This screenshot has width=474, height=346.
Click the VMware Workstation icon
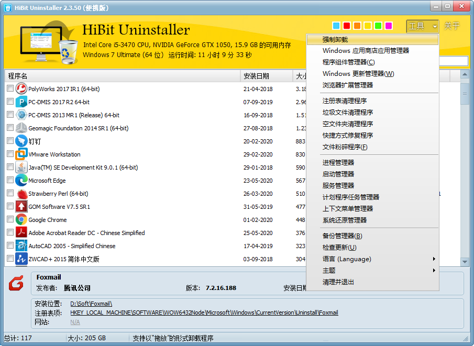pyautogui.click(x=21, y=154)
